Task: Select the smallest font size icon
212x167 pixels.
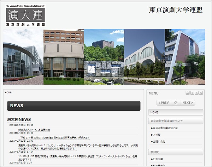Action: (192, 93)
